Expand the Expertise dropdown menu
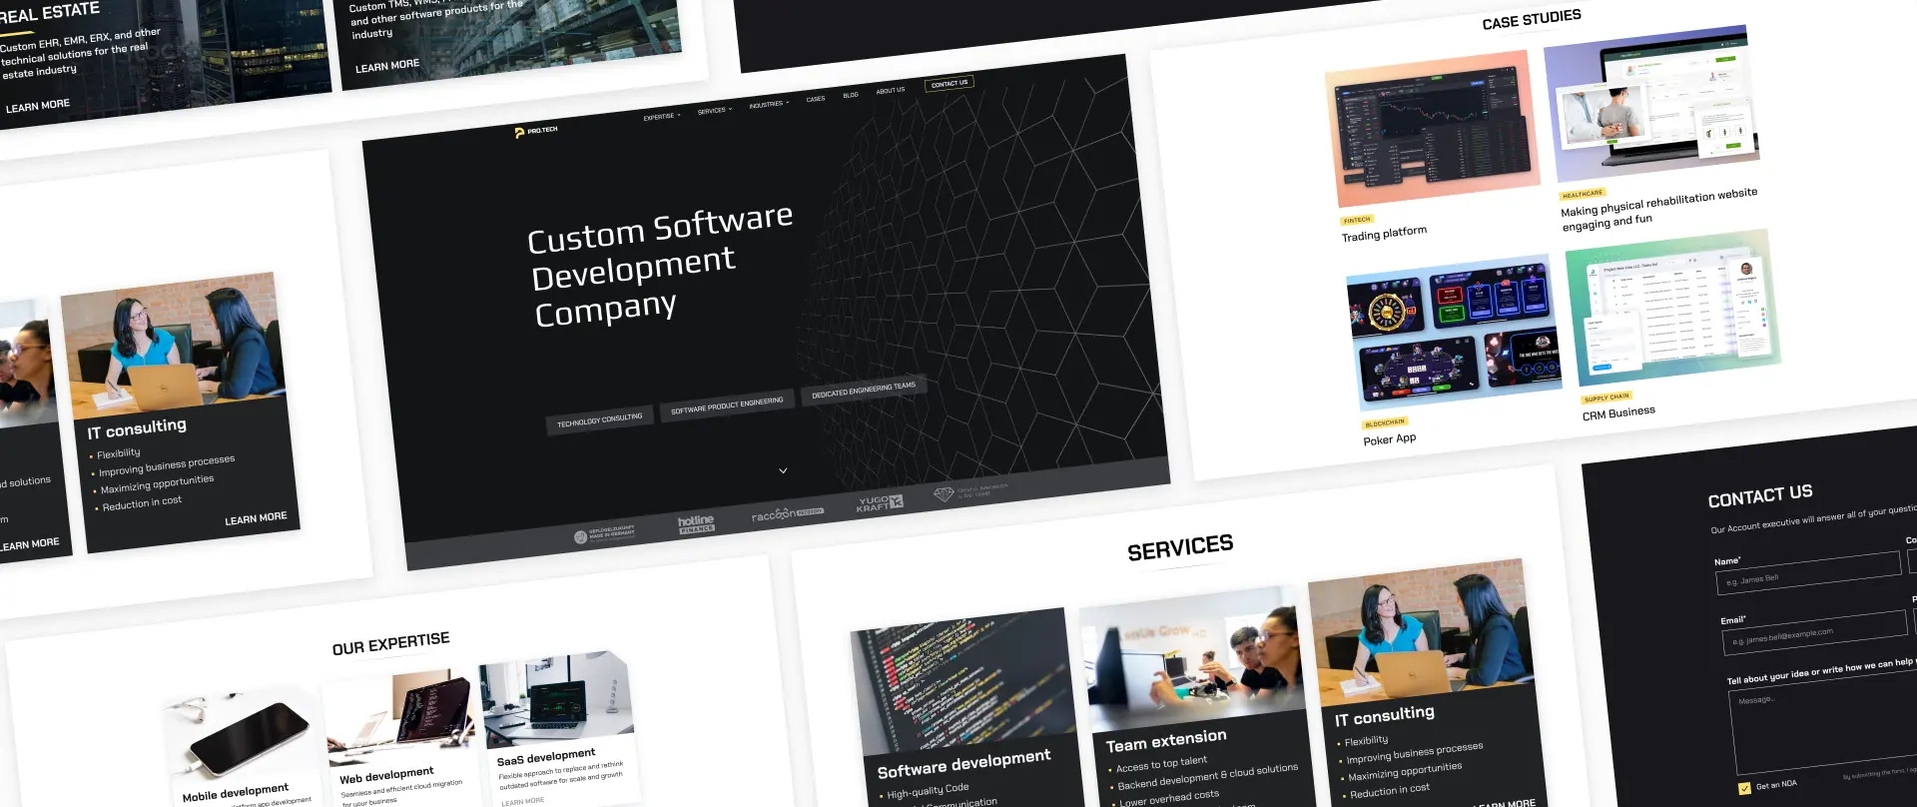The image size is (1917, 807). [x=662, y=117]
